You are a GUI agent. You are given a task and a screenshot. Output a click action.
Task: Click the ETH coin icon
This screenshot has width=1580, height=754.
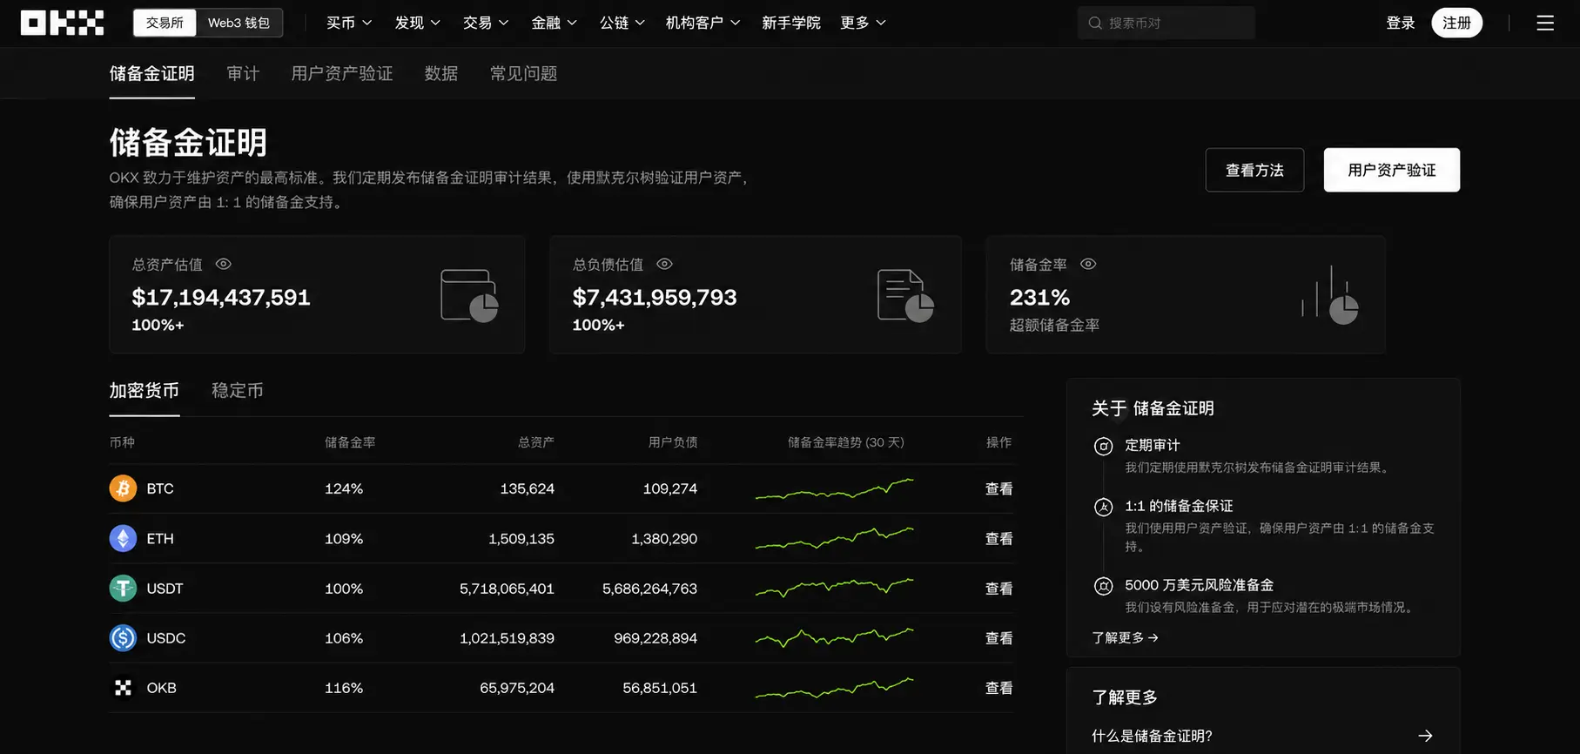pos(123,538)
